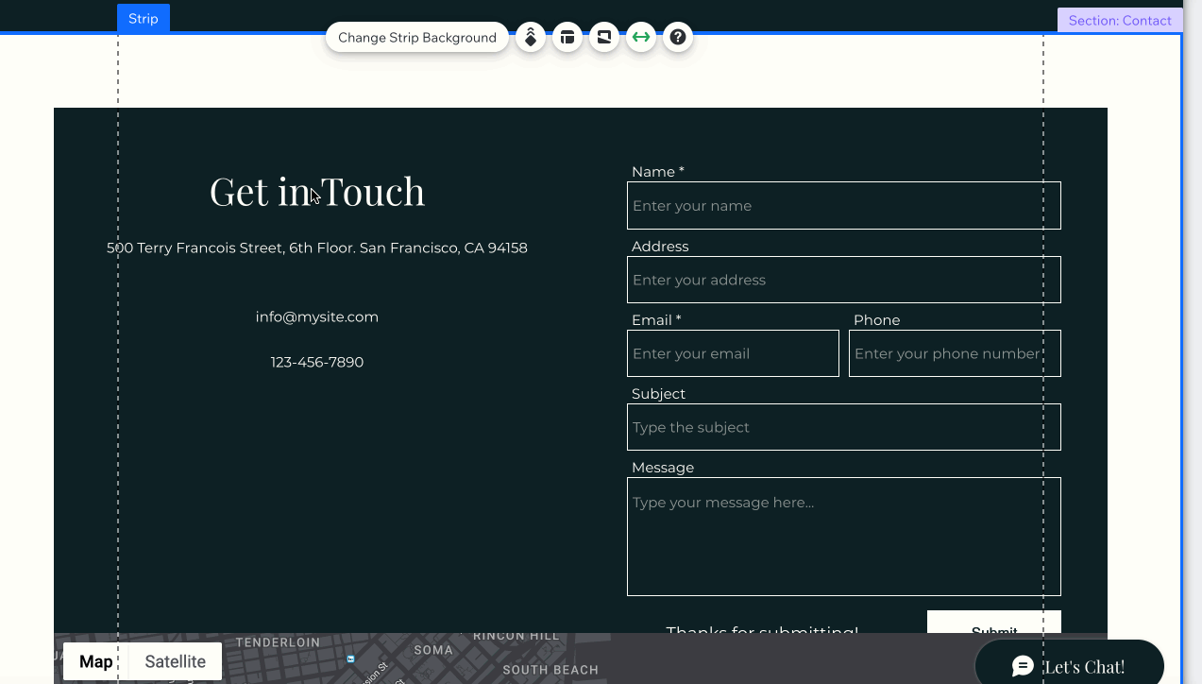
Task: Click the Type the subject field
Action: tap(843, 427)
